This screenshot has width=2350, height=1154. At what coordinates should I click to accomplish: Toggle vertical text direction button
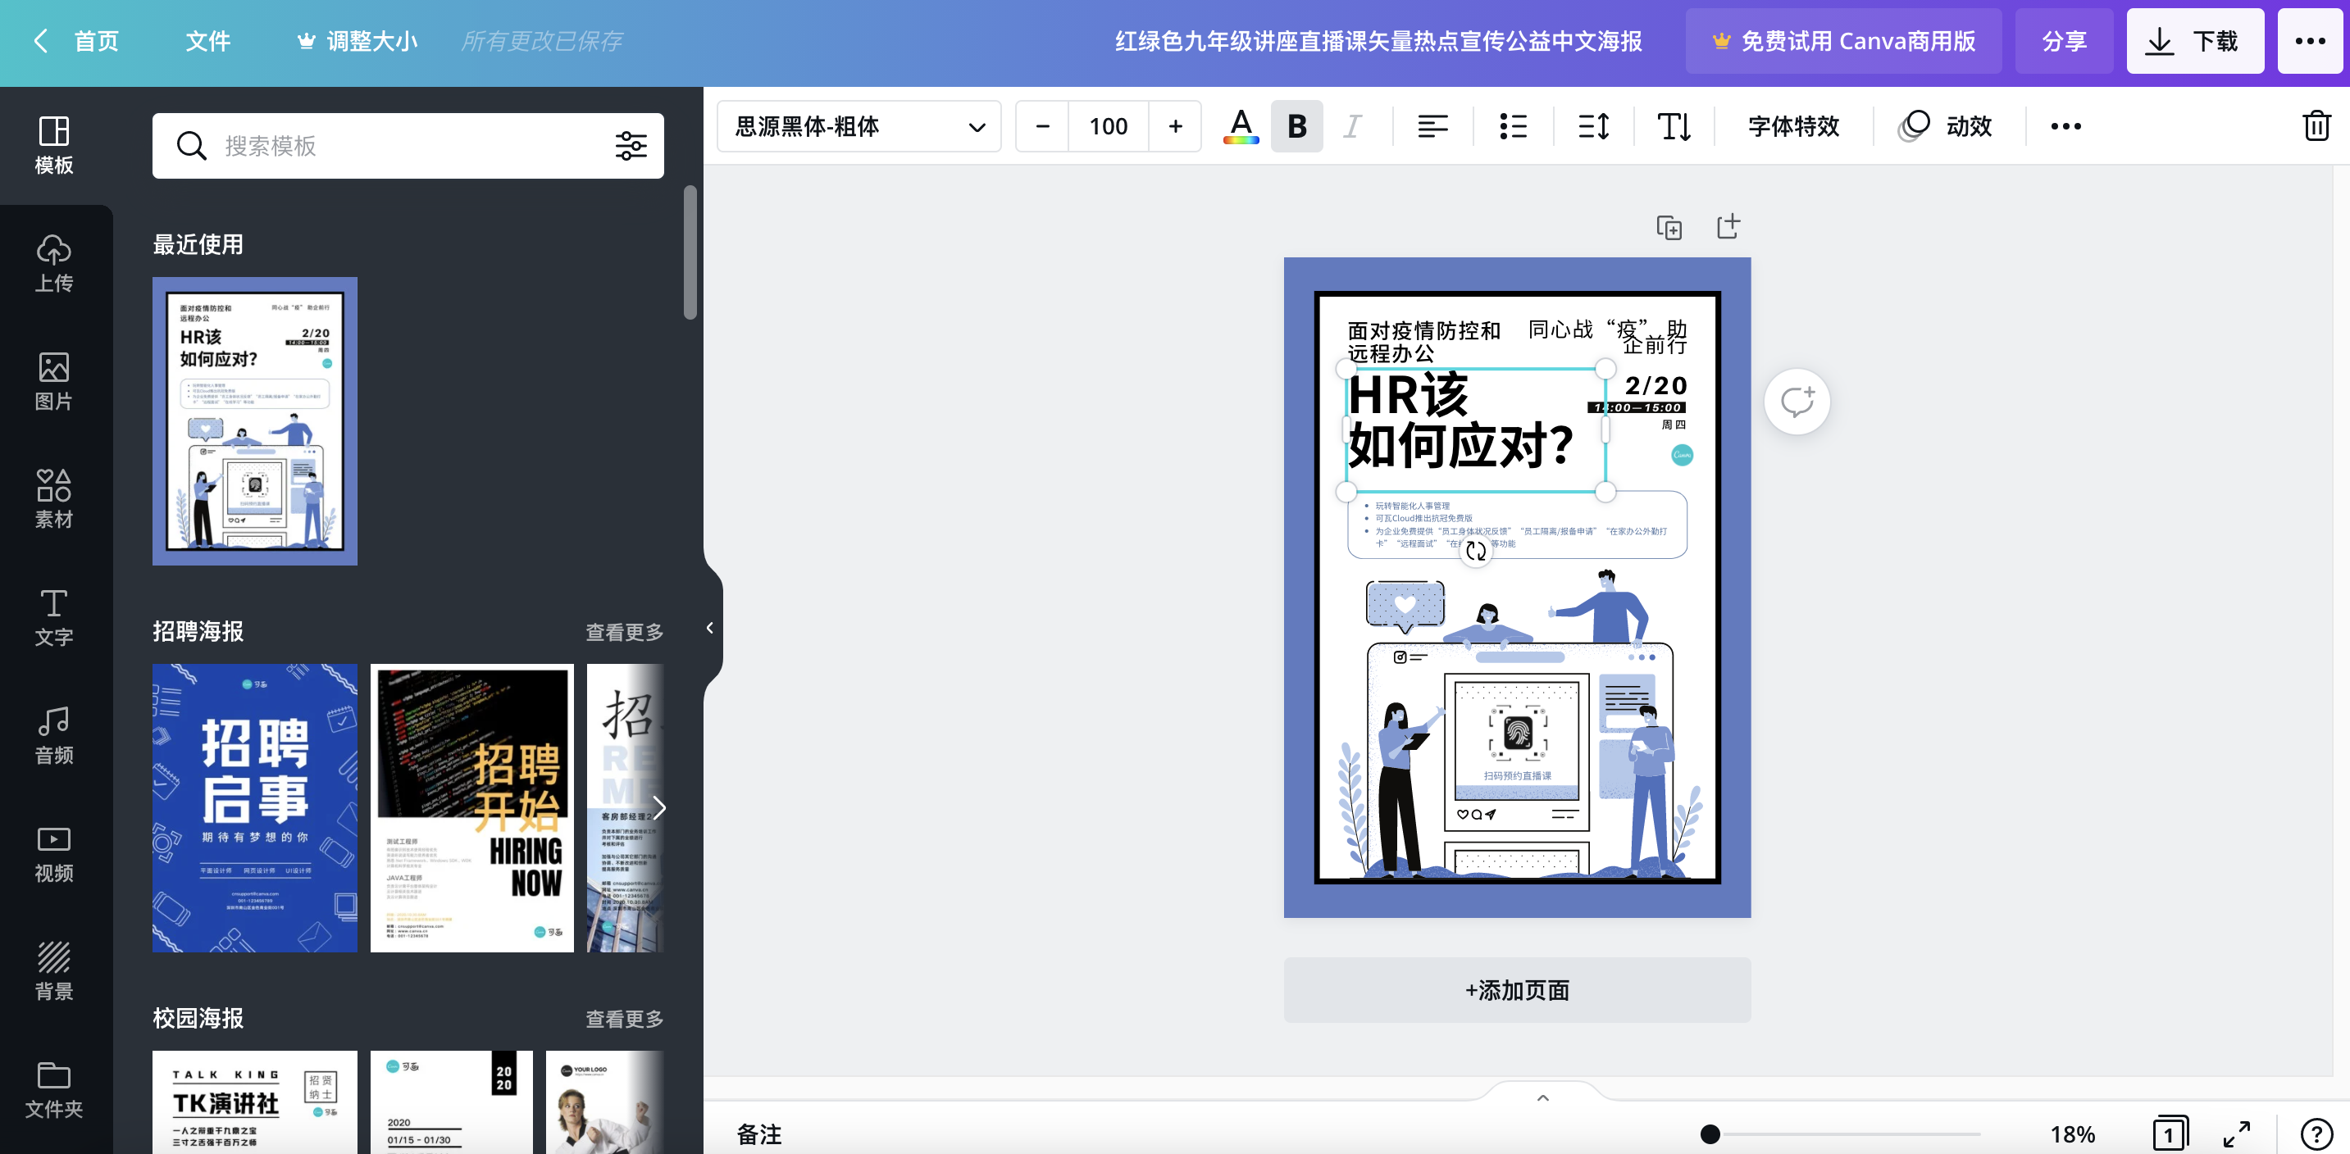pos(1673,125)
